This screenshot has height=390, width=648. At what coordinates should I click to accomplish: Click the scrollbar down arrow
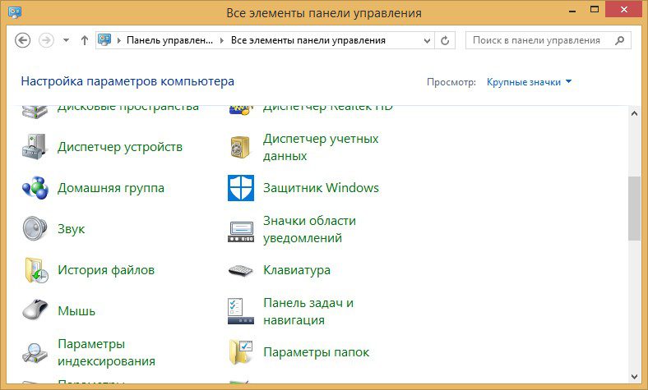click(x=635, y=376)
